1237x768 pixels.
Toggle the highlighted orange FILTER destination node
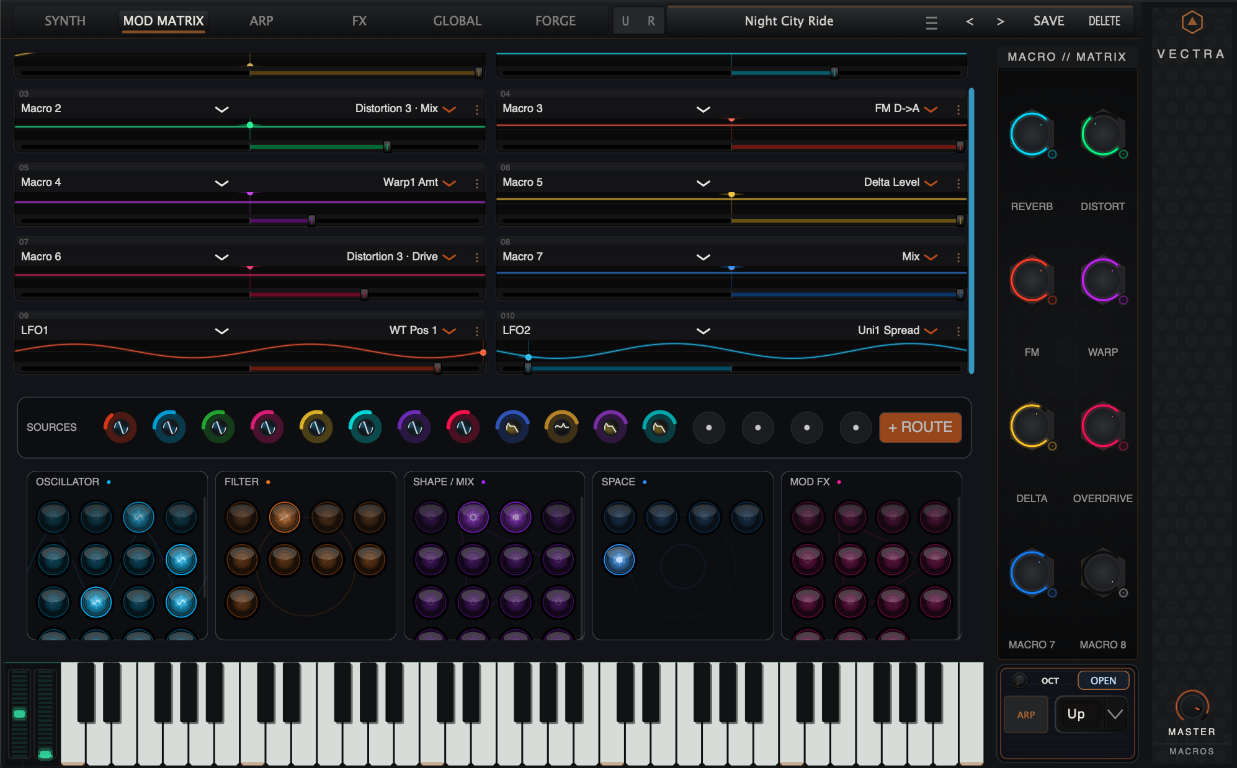[285, 517]
